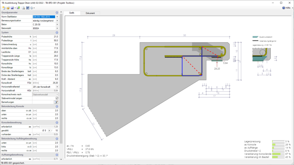Click the parameter panel scroll-down arrow
The width and height of the screenshot is (294, 165).
click(x=61, y=159)
